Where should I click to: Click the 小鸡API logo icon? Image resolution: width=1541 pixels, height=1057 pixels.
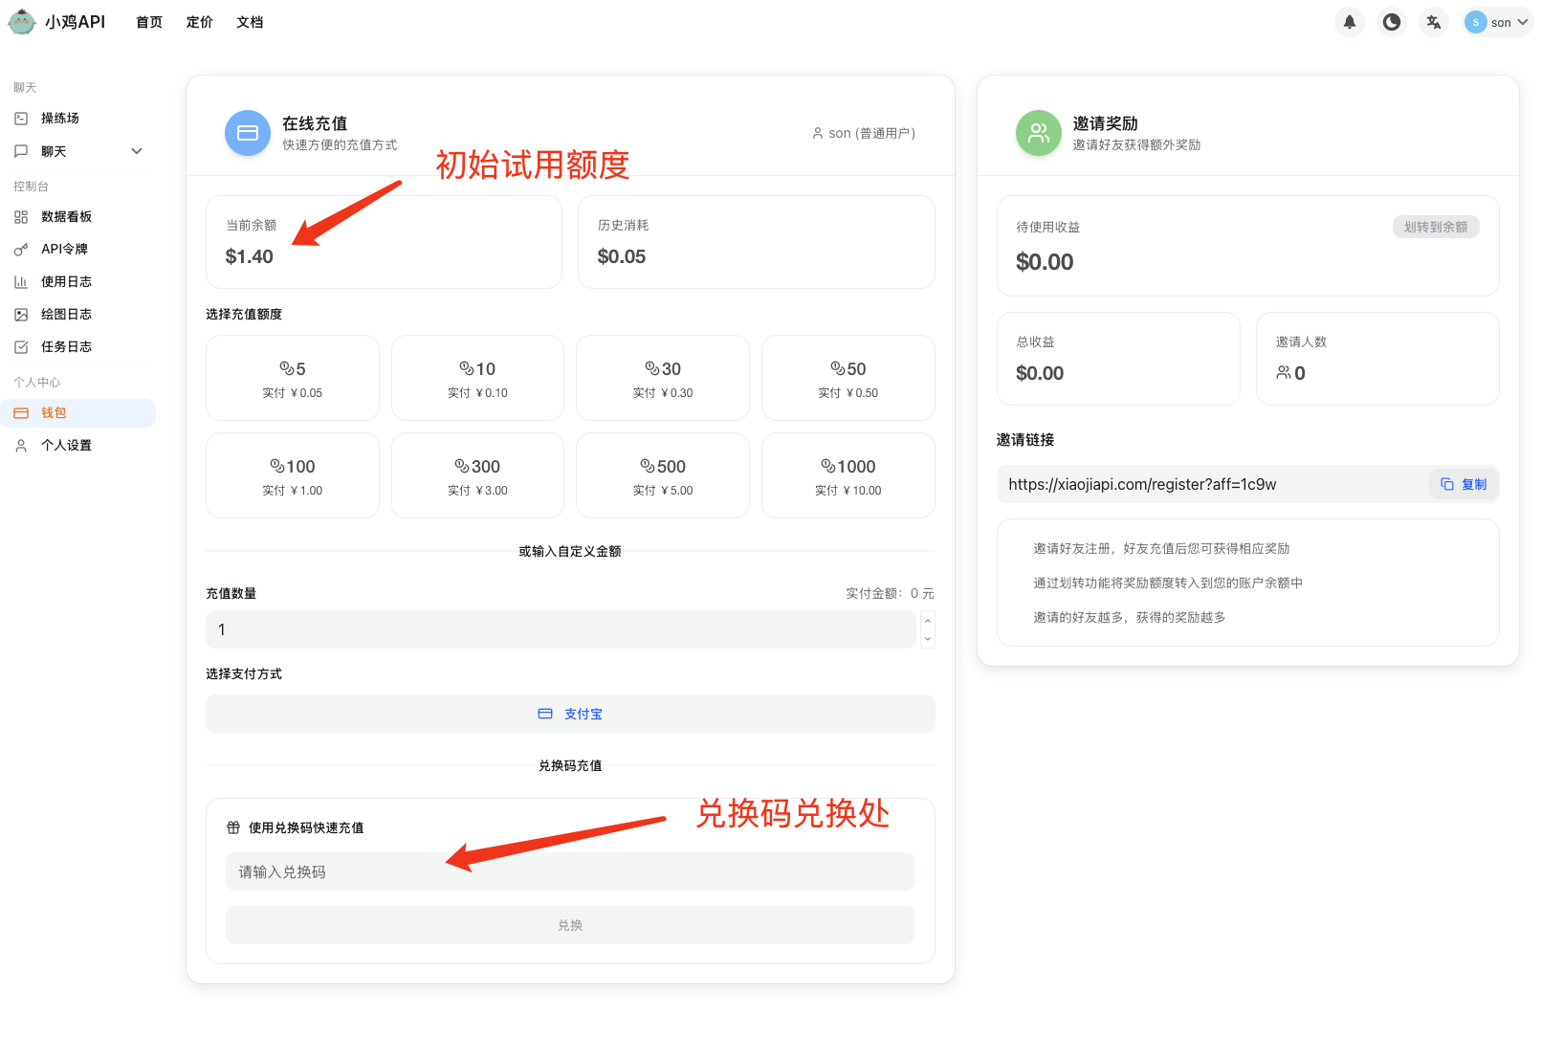pyautogui.click(x=22, y=21)
